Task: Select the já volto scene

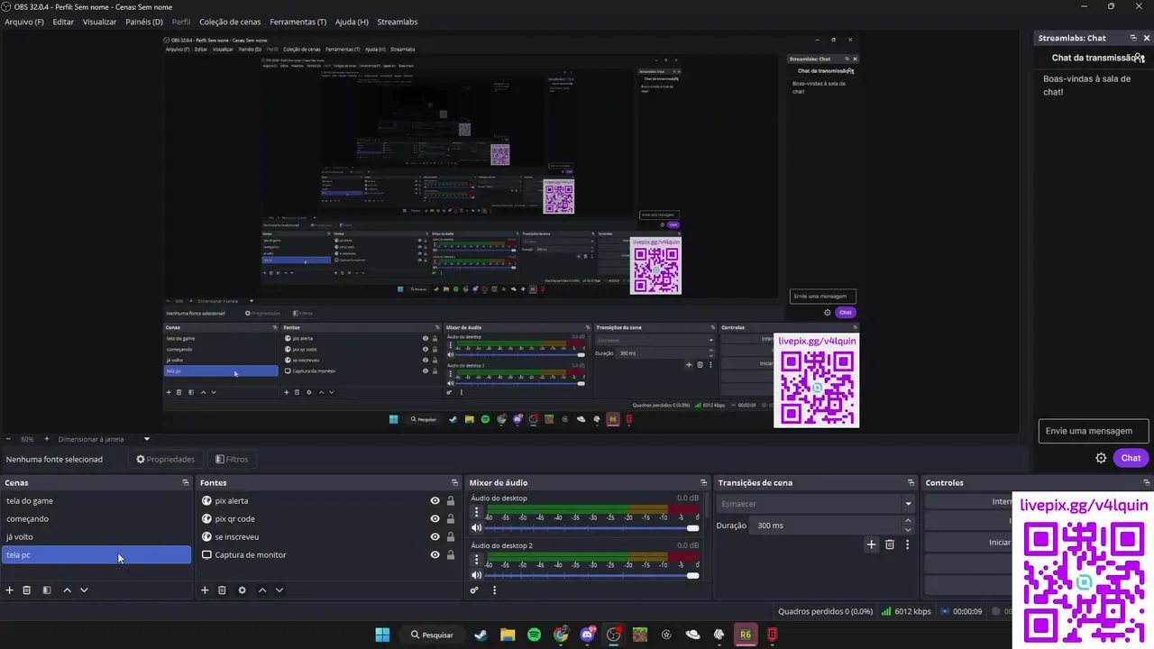Action: coord(96,537)
